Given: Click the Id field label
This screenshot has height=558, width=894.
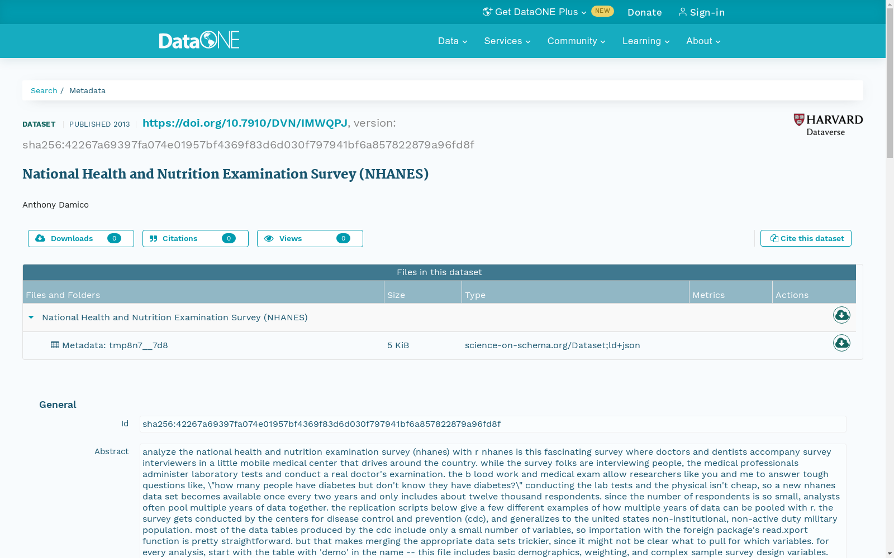Looking at the screenshot, I should pos(125,424).
